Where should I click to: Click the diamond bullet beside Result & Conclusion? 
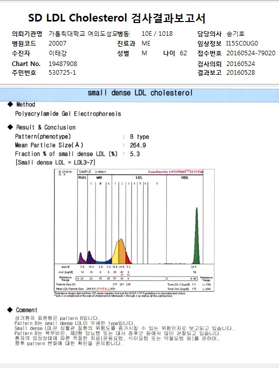tap(10, 127)
